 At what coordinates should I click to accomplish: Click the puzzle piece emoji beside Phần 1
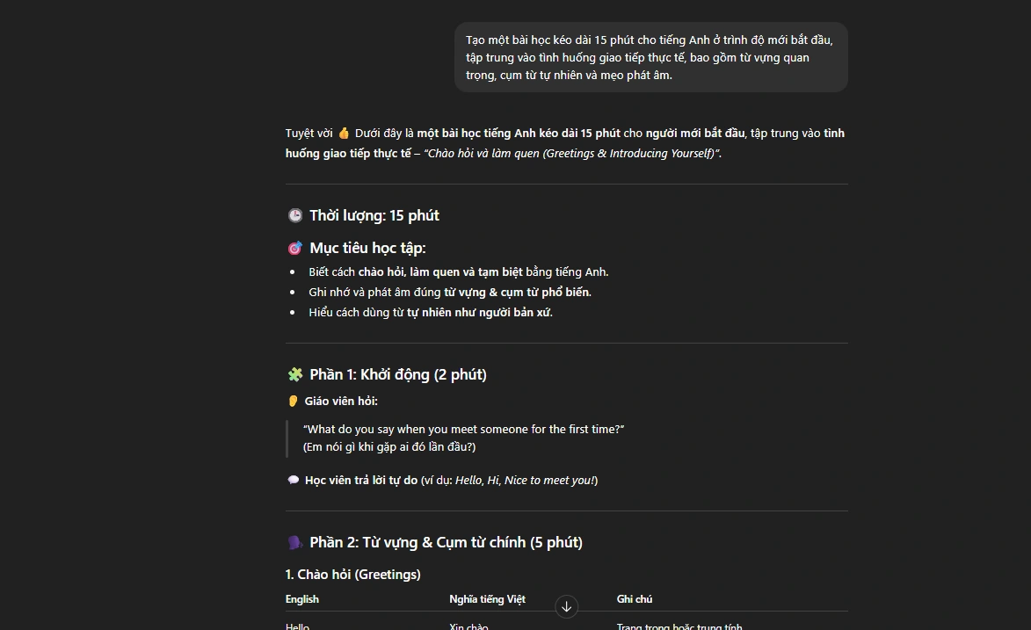(x=294, y=374)
